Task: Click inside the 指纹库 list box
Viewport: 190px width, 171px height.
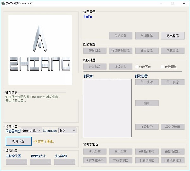Action: tap(107, 108)
